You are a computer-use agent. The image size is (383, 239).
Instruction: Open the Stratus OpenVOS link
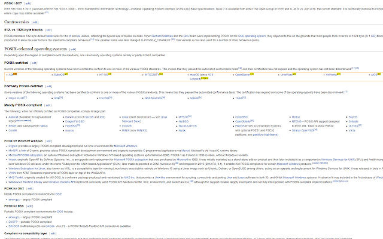(303, 131)
